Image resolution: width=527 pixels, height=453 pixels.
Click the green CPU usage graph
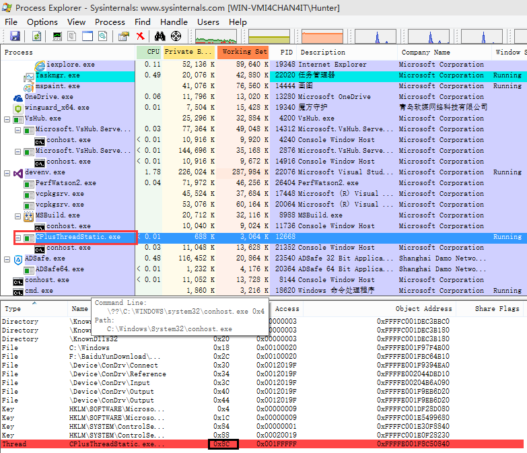pos(216,36)
